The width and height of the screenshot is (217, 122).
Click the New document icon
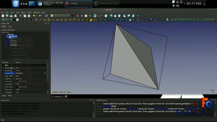point(3,16)
